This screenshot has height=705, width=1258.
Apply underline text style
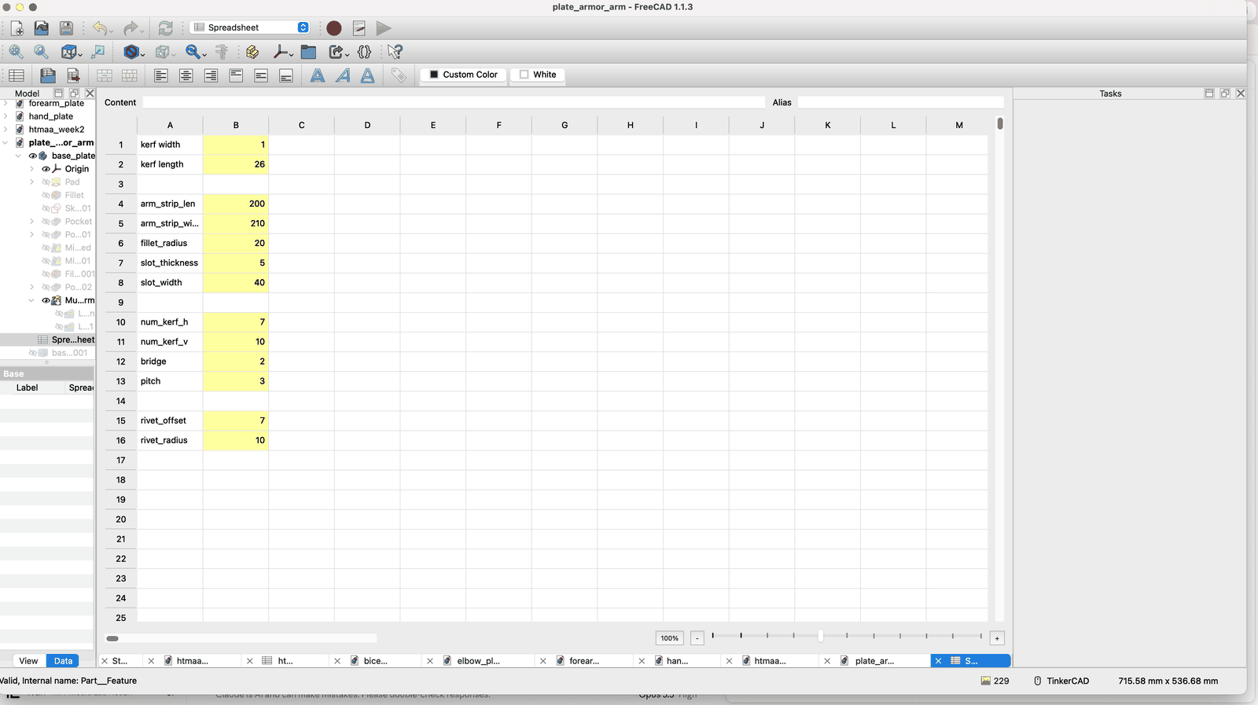pyautogui.click(x=367, y=75)
